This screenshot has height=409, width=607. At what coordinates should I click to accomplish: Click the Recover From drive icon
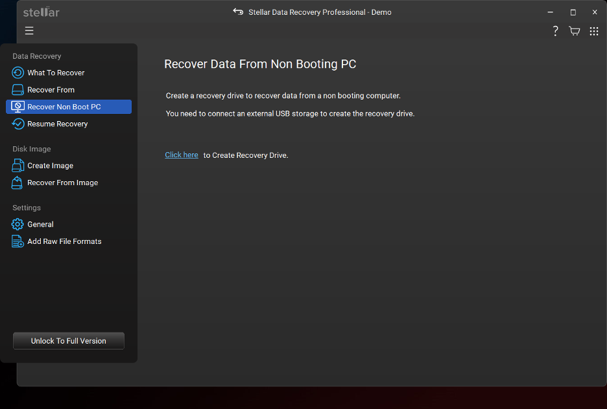click(18, 89)
